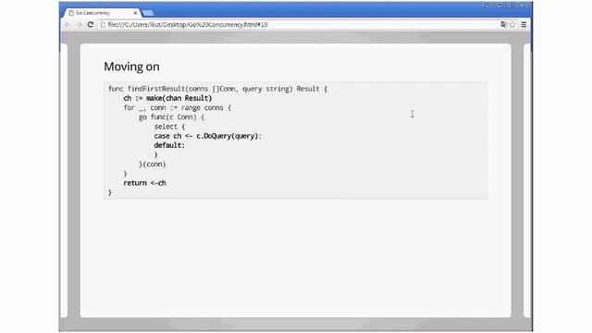Viewport: 592px width, 333px height.
Task: Click the go func(c Conn) line
Action: 171,117
